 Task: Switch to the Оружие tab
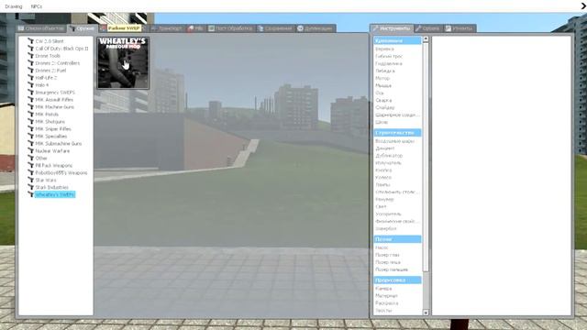coord(83,28)
